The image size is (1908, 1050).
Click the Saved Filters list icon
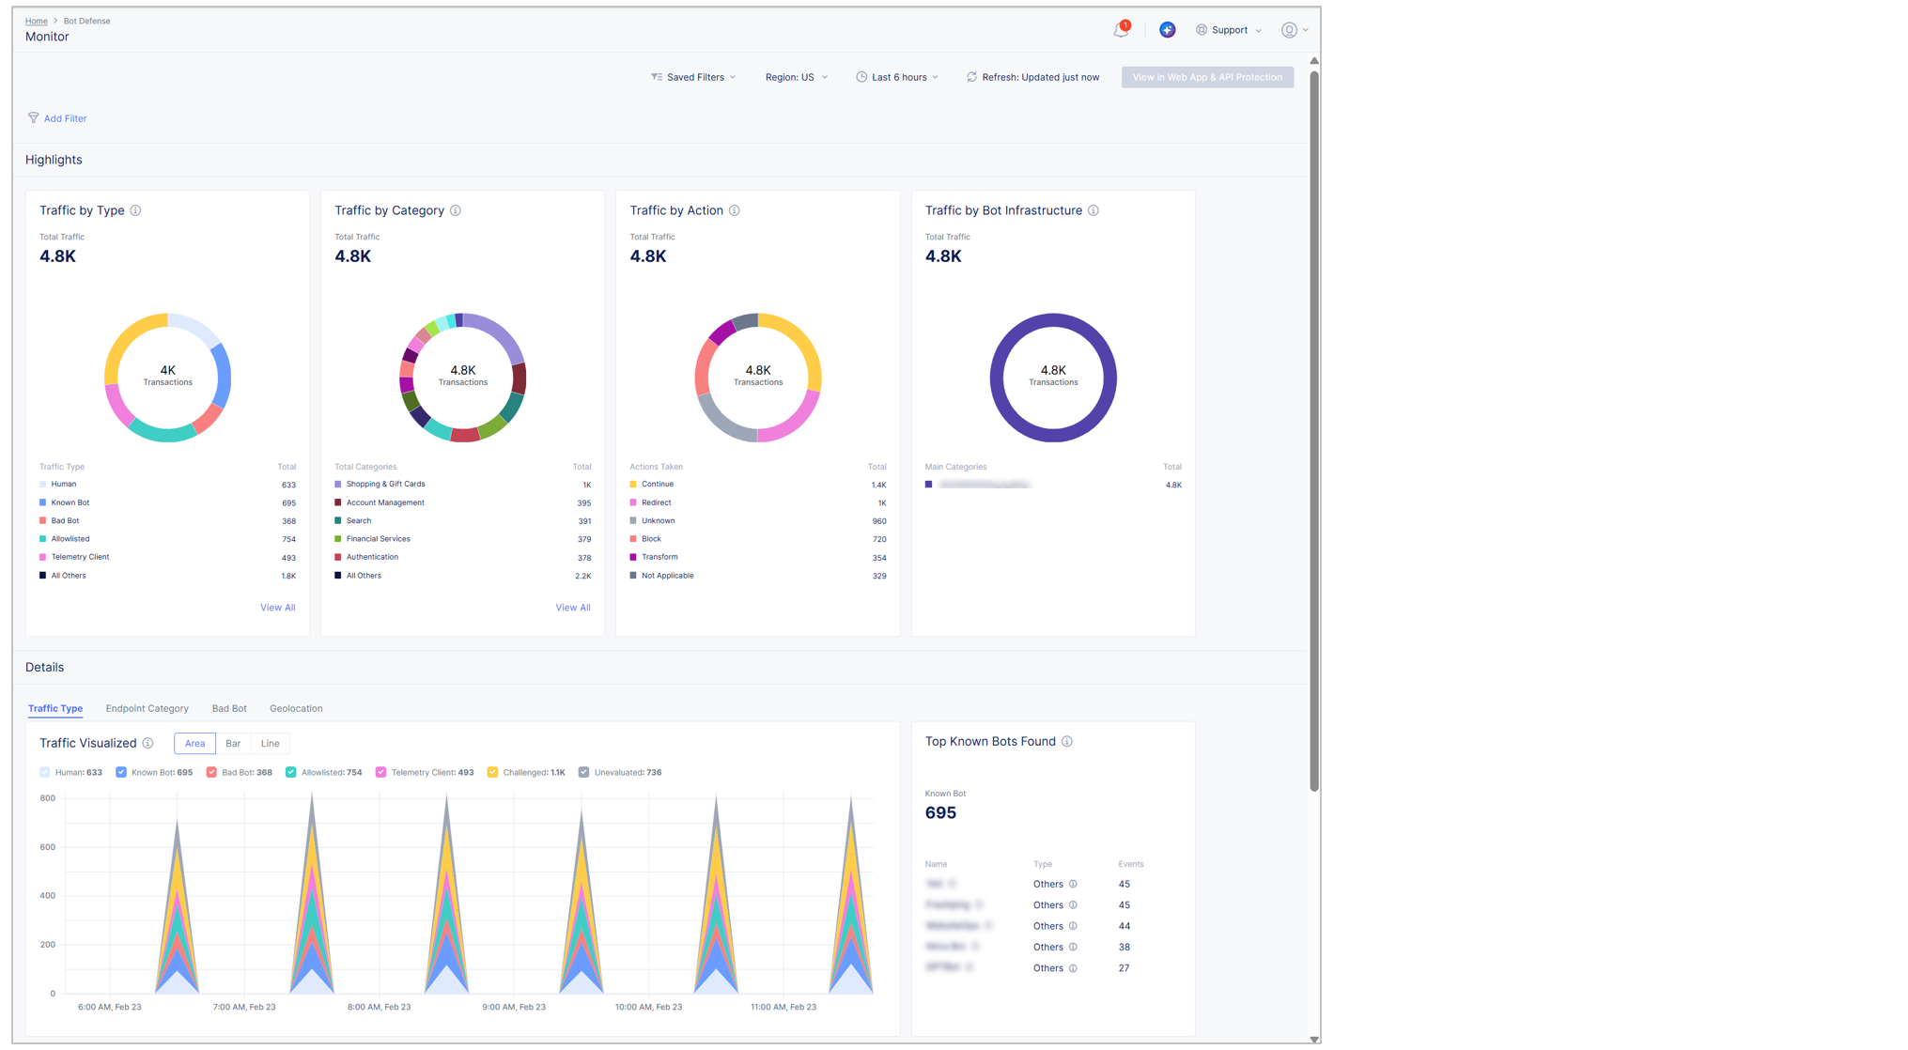click(x=657, y=77)
